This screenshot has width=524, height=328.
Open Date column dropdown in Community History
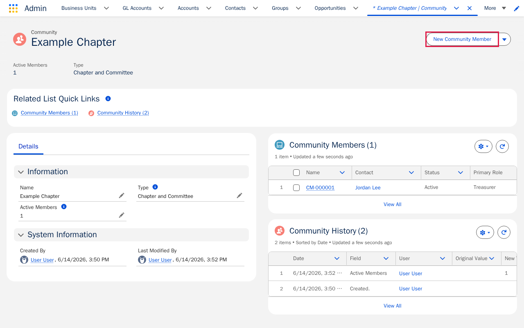tap(337, 258)
